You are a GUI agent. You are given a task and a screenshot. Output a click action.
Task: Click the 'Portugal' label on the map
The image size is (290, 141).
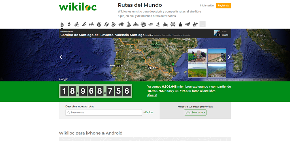pos(116,65)
